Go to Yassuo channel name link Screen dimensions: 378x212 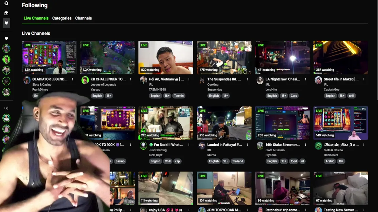(x=95, y=90)
